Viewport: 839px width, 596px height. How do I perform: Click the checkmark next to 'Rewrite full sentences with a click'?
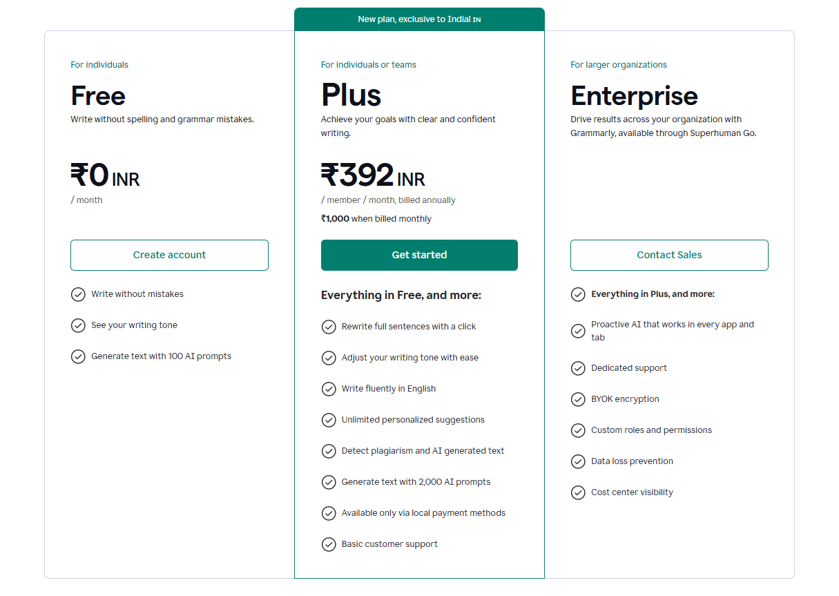pos(329,327)
